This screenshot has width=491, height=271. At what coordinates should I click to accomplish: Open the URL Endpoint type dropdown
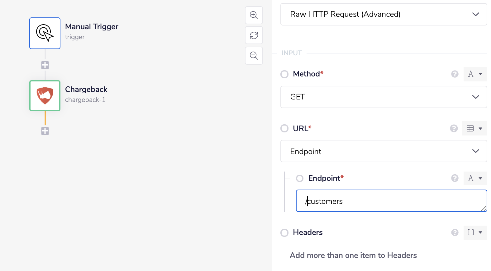tap(384, 151)
